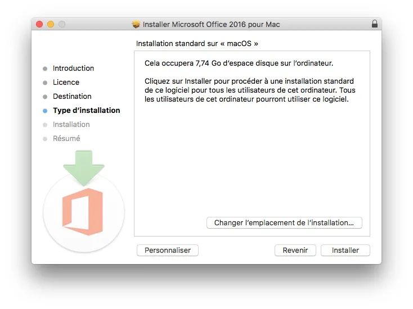Close the installer window with red button
The width and height of the screenshot is (413, 309).
[39, 24]
